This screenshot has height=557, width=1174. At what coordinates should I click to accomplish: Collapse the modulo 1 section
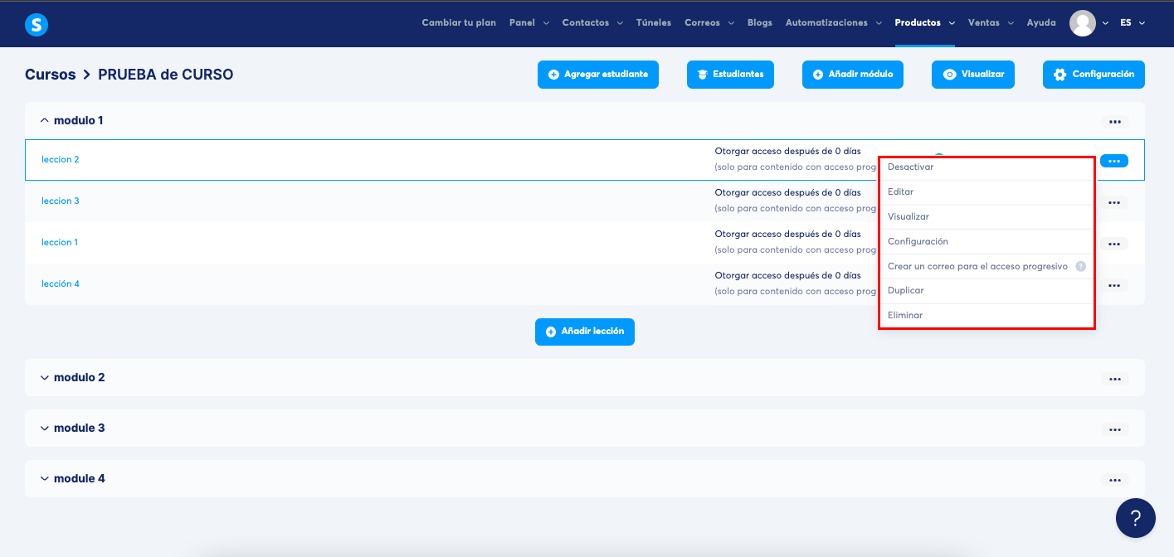[45, 120]
